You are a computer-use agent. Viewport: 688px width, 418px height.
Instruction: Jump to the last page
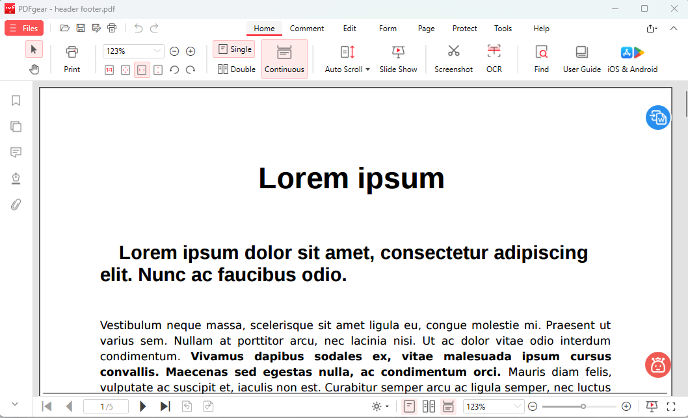click(x=165, y=406)
